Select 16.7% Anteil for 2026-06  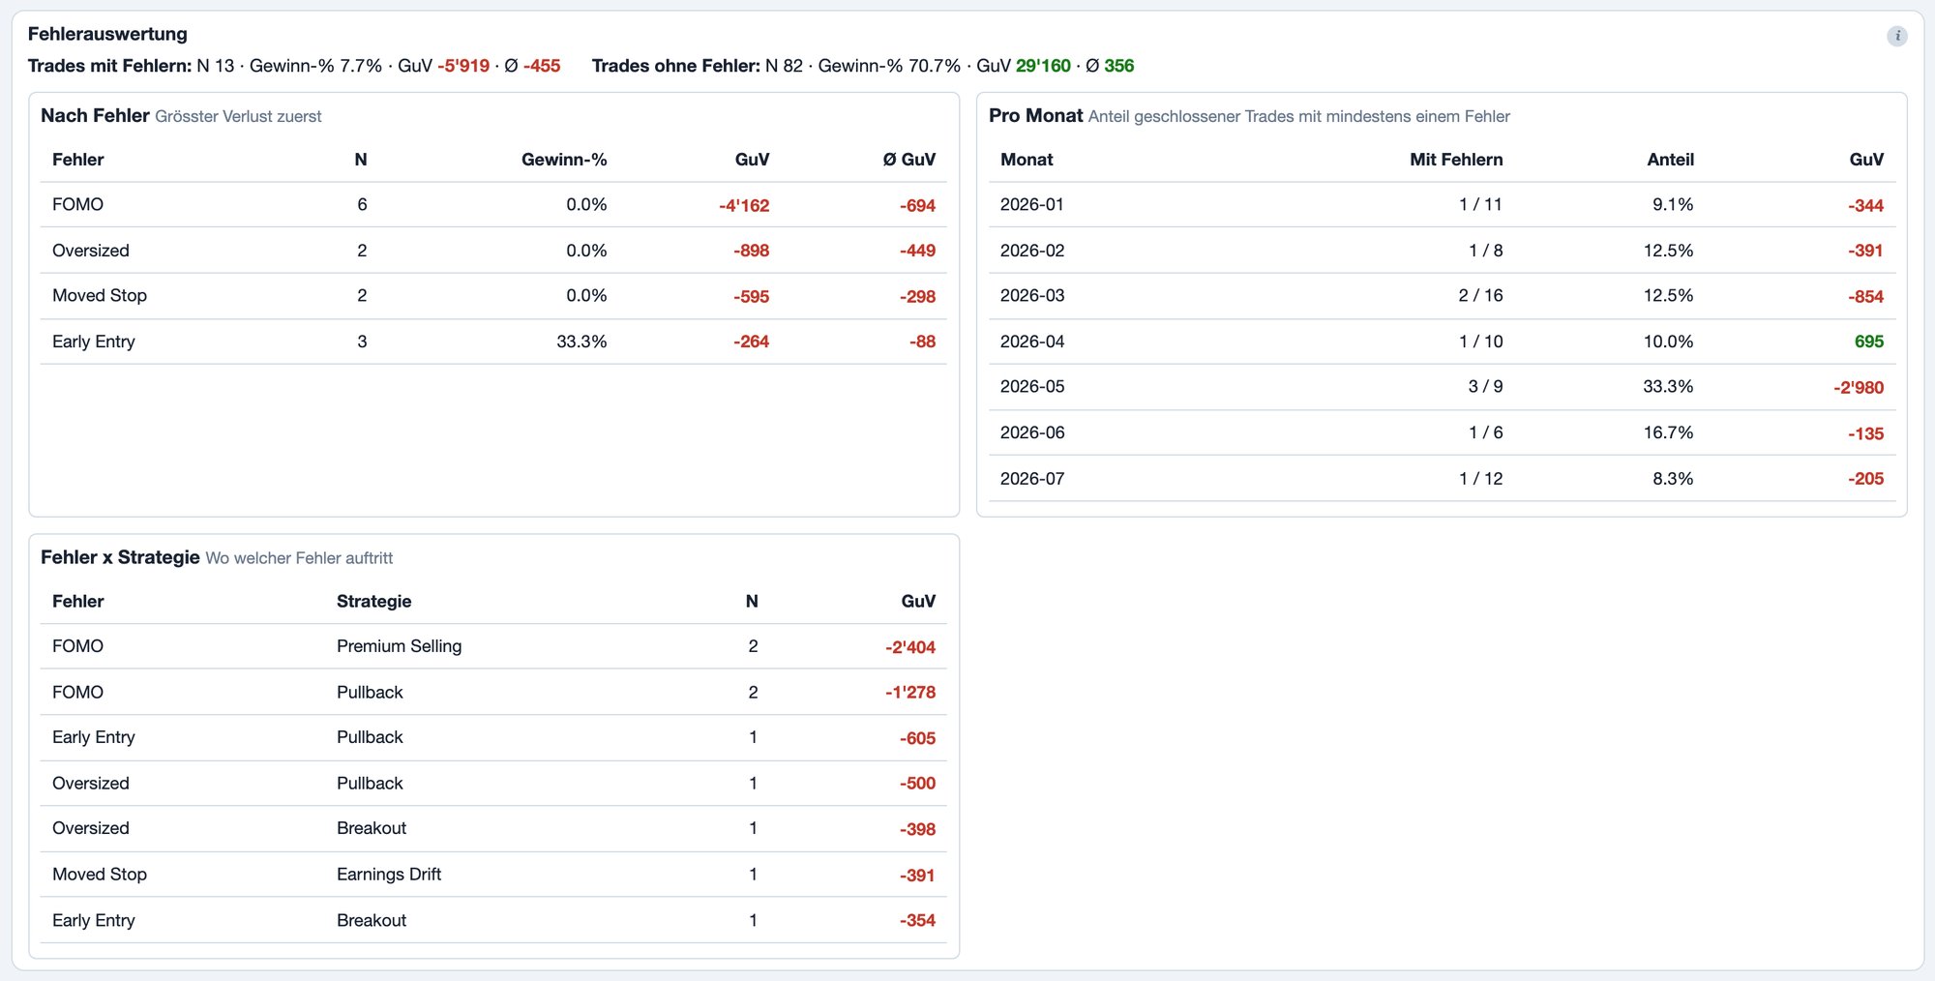click(x=1668, y=432)
